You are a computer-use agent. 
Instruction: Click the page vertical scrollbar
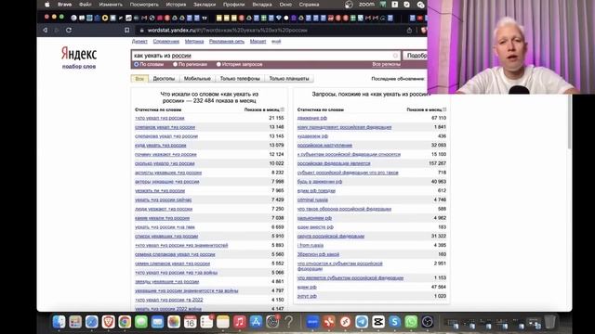pos(569,122)
